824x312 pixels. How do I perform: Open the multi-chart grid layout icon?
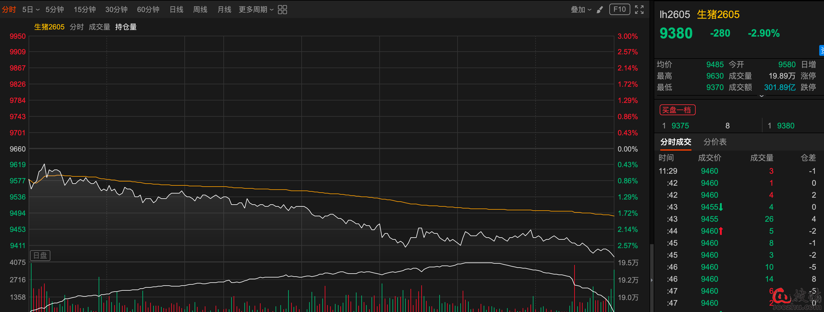(x=282, y=10)
